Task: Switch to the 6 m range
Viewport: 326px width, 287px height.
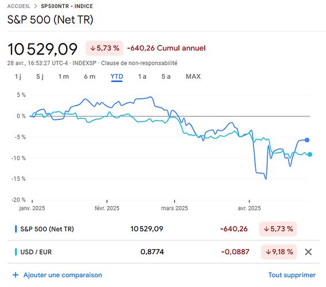Action: tap(90, 76)
